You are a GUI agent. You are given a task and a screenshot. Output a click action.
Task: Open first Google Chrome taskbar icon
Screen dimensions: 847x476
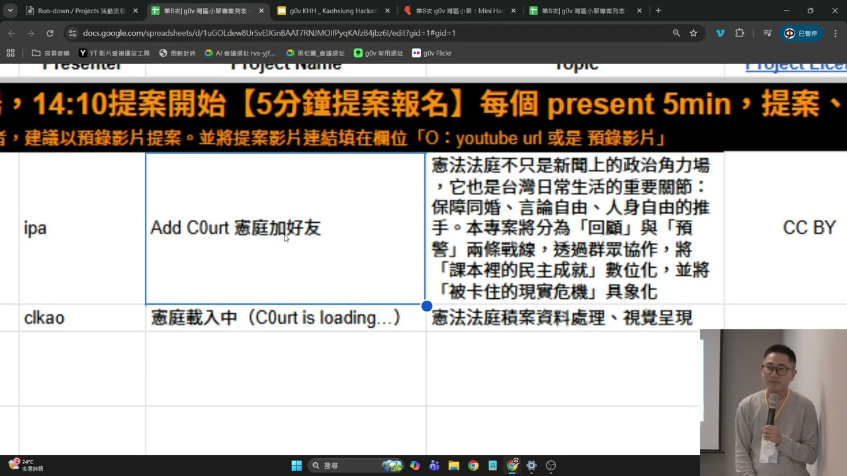click(473, 465)
